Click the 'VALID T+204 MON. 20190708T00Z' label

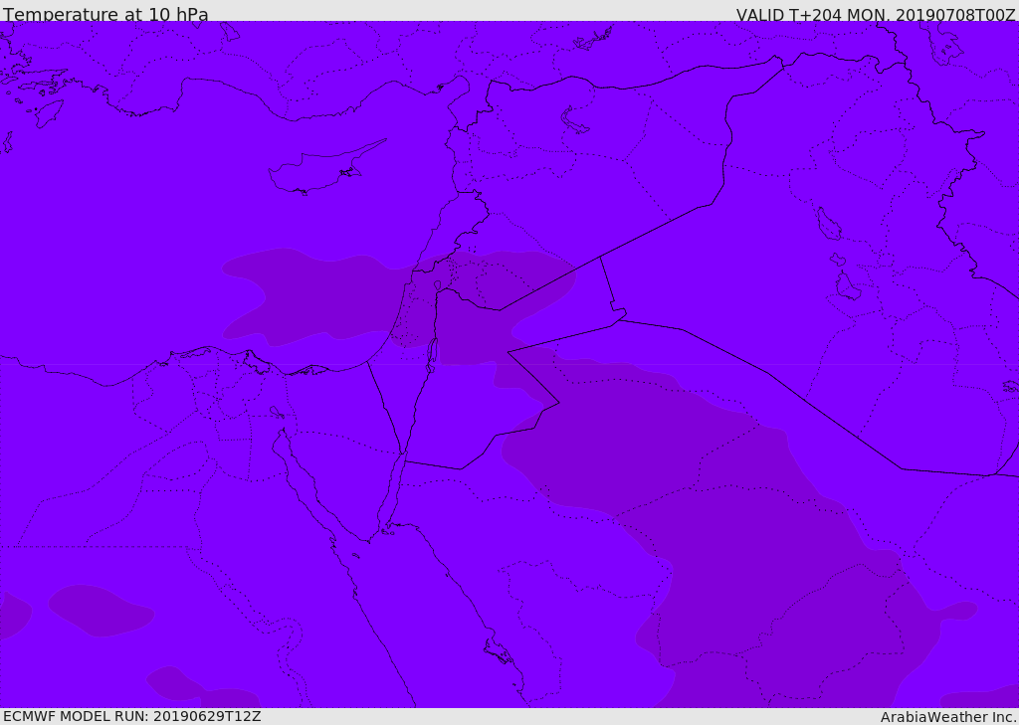click(x=876, y=14)
